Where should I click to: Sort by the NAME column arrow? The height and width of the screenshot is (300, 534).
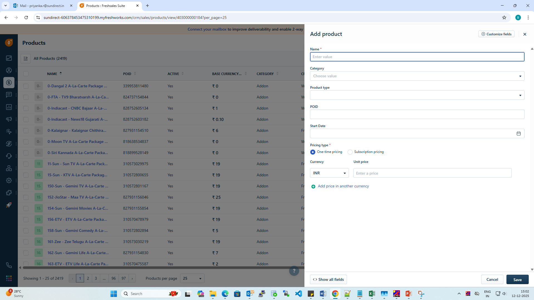point(61,73)
